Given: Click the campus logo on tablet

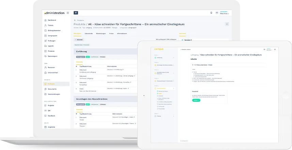Looking at the screenshot, I should [x=159, y=49].
